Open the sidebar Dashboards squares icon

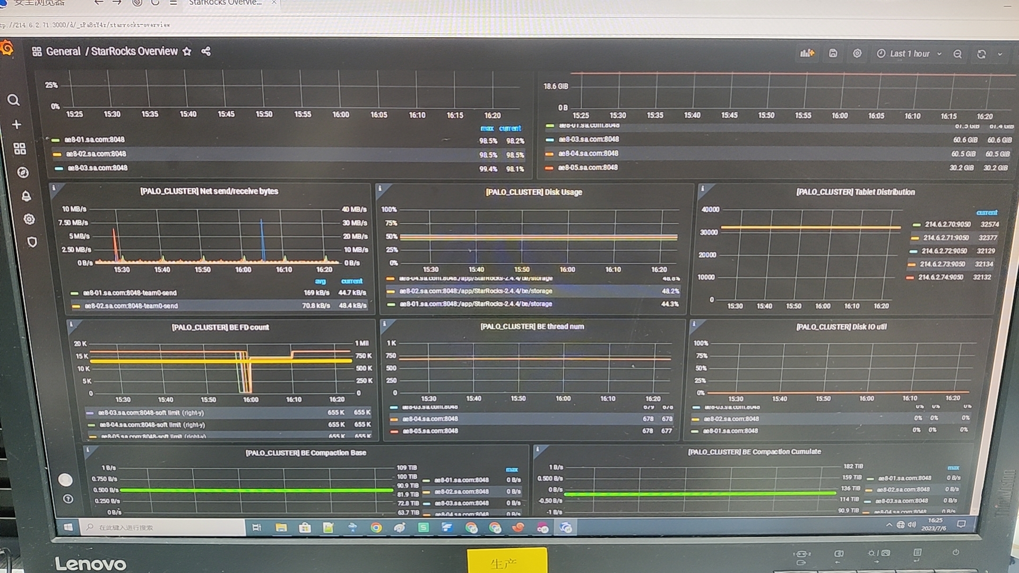coord(20,149)
